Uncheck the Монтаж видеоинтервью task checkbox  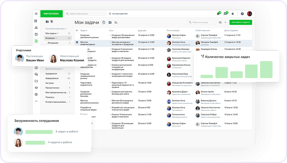click(77, 42)
